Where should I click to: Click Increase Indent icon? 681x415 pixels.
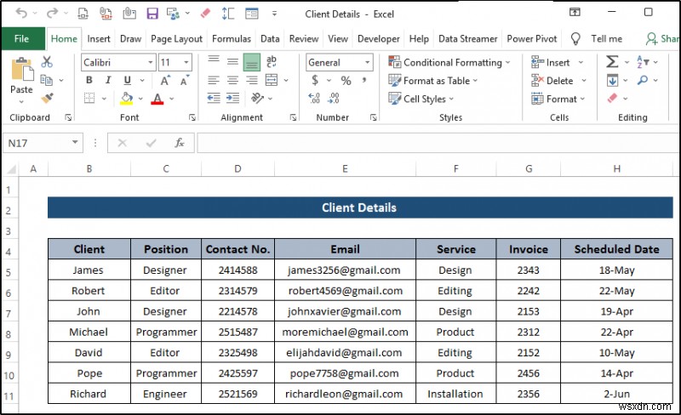point(232,99)
